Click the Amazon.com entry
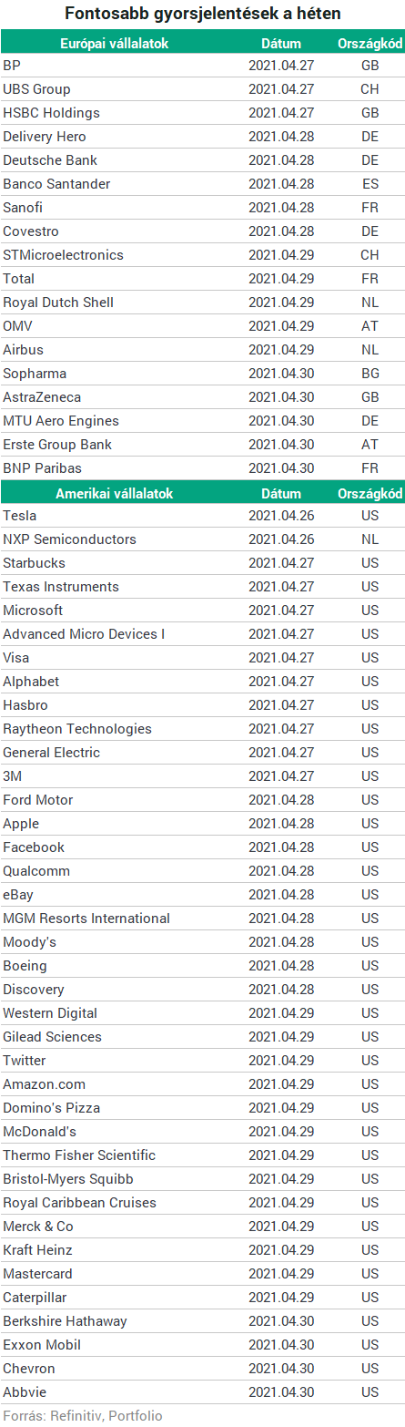Image resolution: width=405 pixels, height=1427 pixels. point(44,1084)
